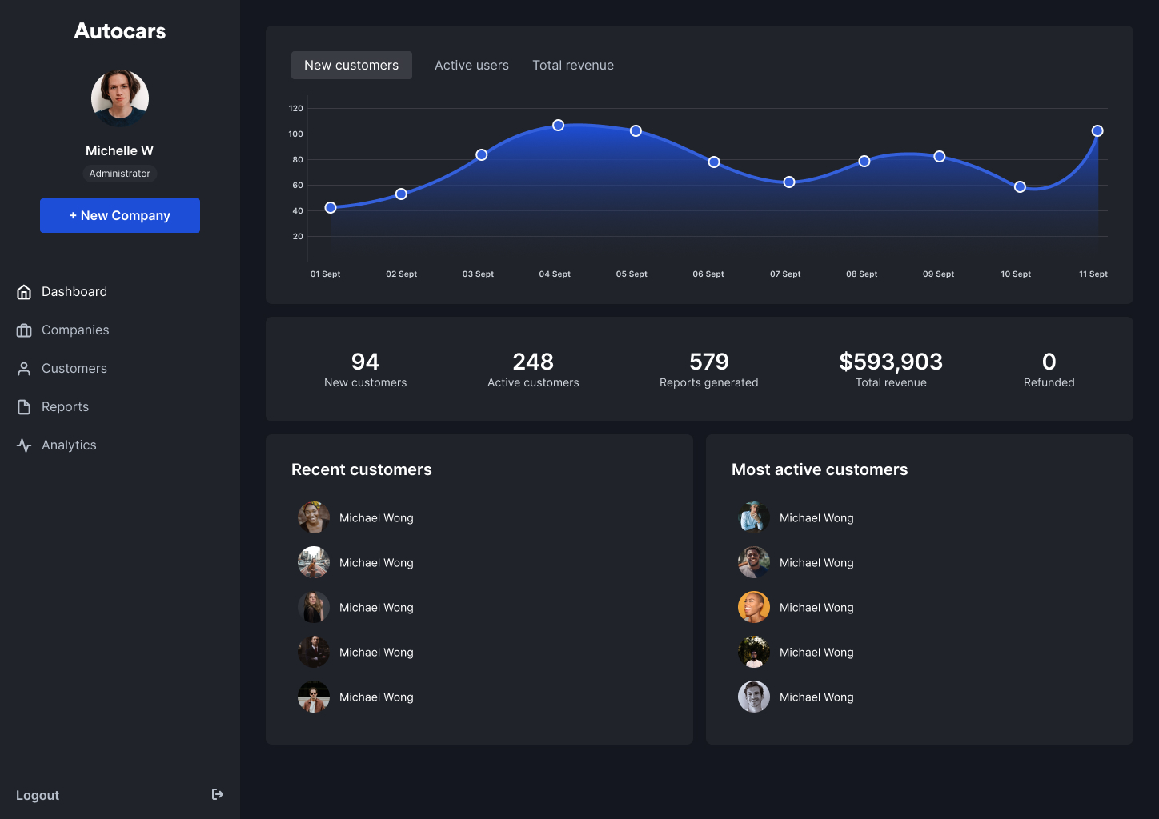Open the New customers tab
1159x819 pixels.
click(x=351, y=66)
